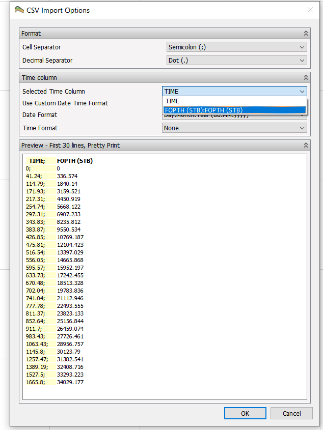Open the Decimal Separator dropdown
This screenshot has height=430, width=323.
click(236, 61)
